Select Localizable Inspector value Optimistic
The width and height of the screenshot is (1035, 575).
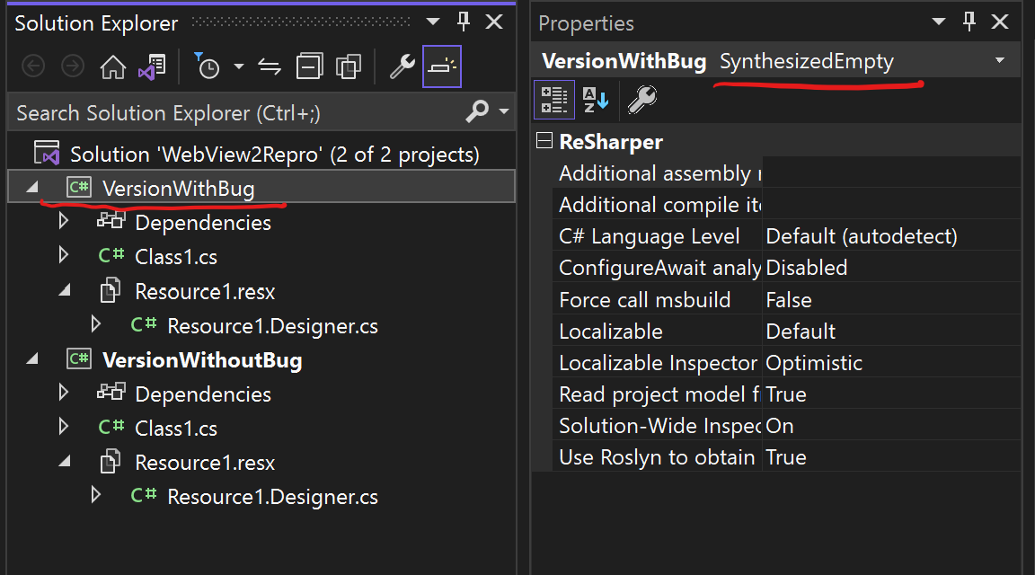[x=891, y=362]
